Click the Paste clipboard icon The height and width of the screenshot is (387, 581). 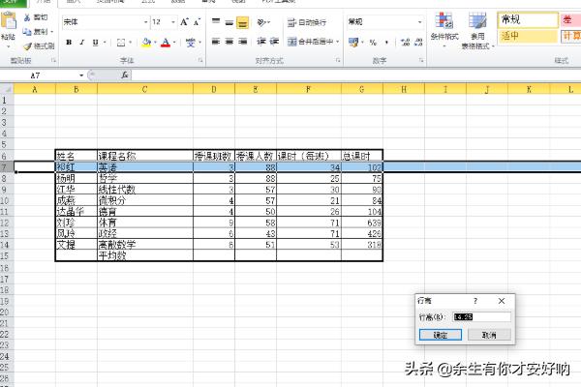9,20
